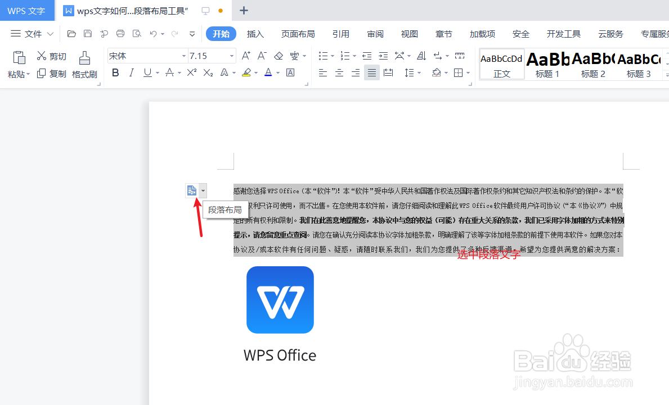Open the 插入 (Insert) tab

click(x=255, y=34)
